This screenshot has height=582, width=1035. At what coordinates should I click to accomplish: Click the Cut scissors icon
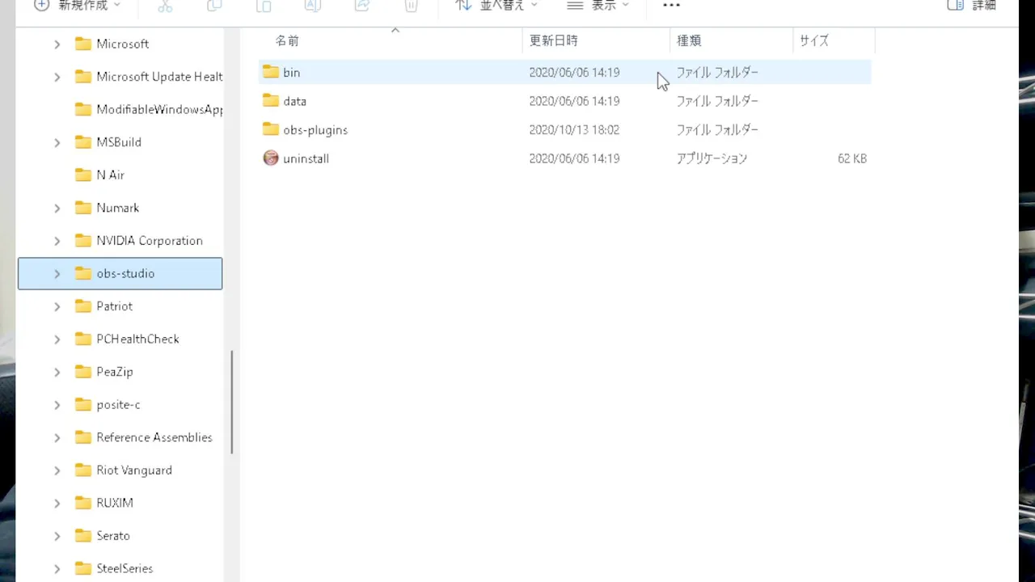[165, 5]
